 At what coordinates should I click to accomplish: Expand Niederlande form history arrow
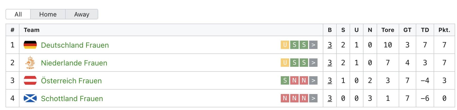313,63
